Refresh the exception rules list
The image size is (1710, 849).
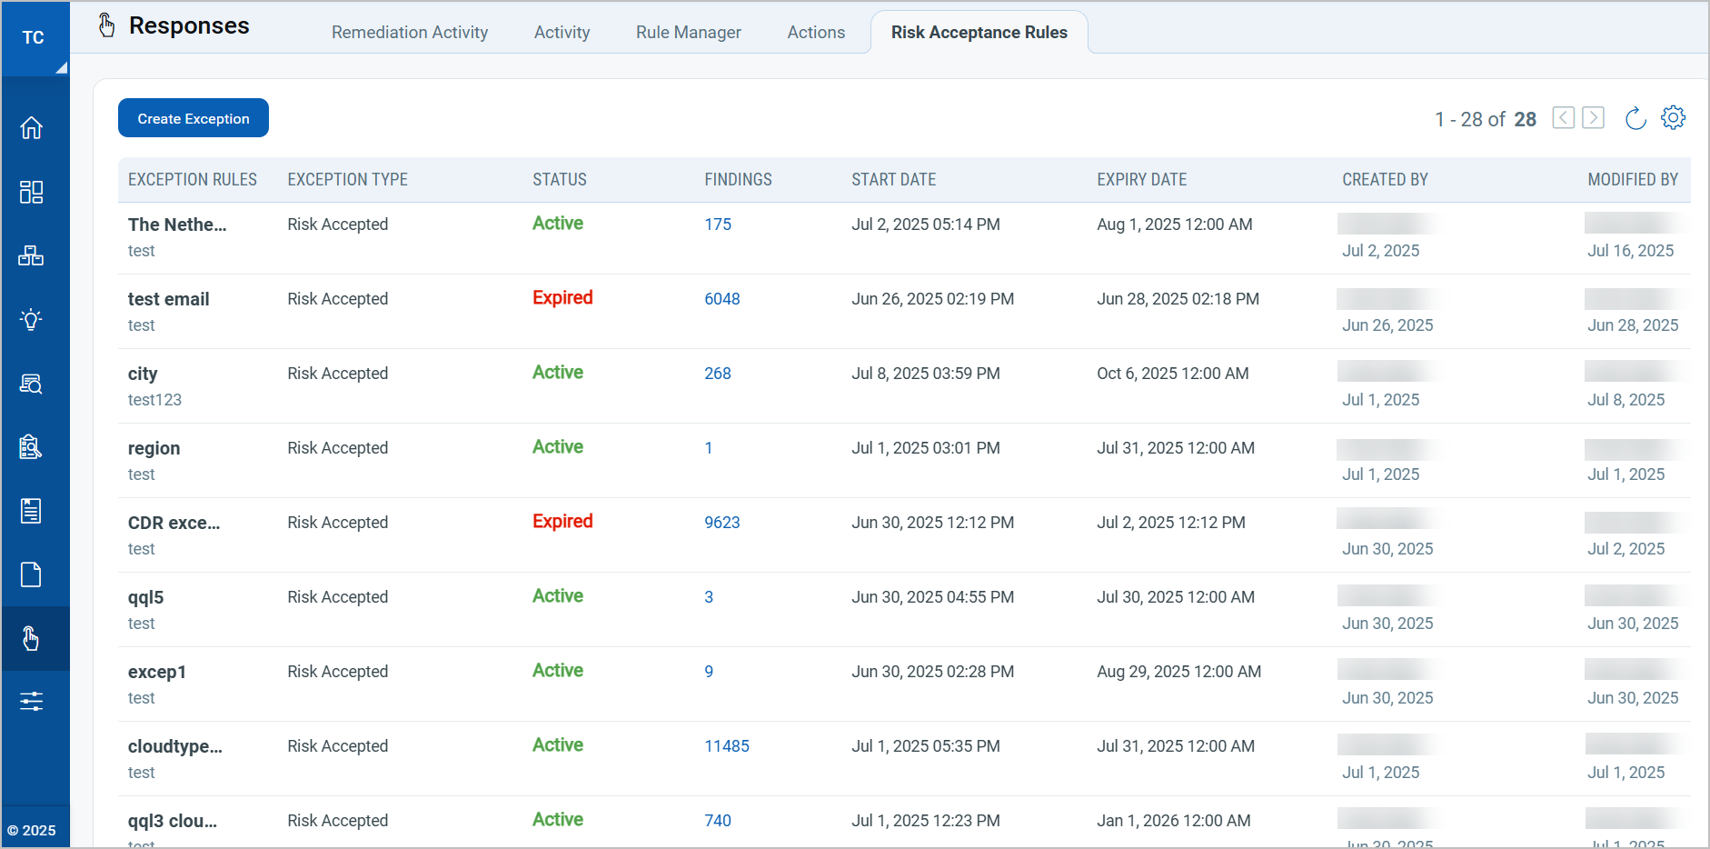1635,117
